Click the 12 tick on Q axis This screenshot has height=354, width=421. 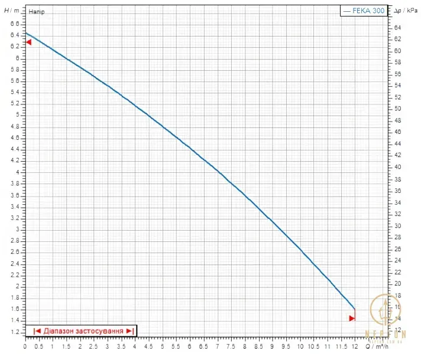point(355,346)
